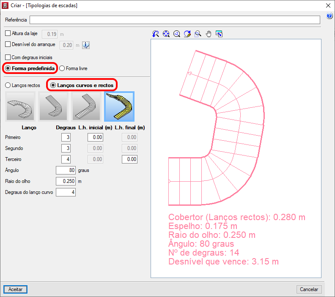The image size is (335, 297).
Task: Pick the yellow highlighted staircase typology
Action: [119, 106]
